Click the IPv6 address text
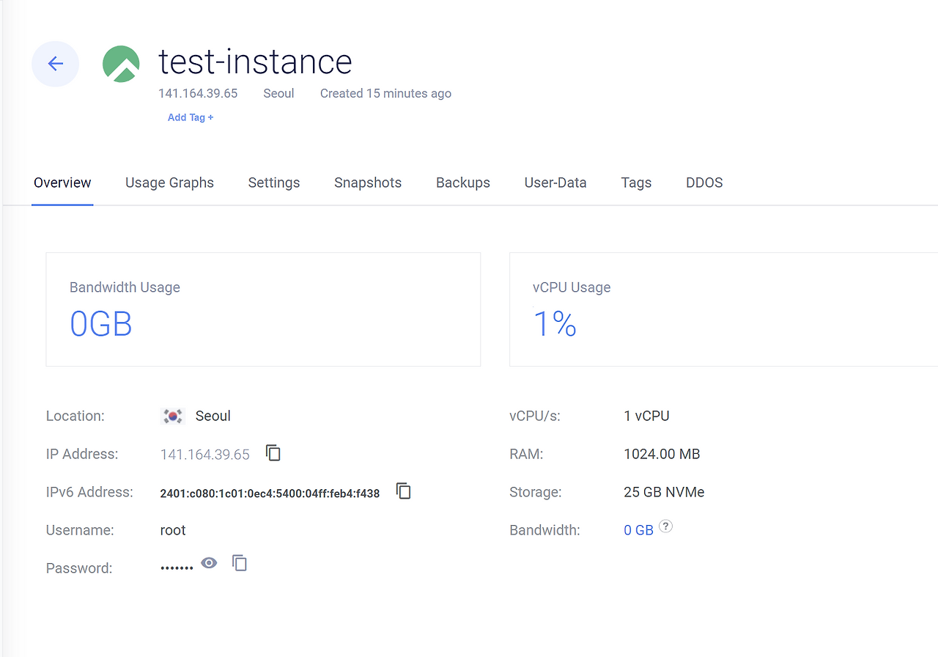The height and width of the screenshot is (657, 938). (270, 493)
